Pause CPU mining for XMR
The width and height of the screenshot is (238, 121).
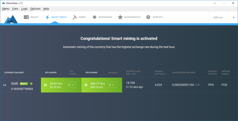46,85
